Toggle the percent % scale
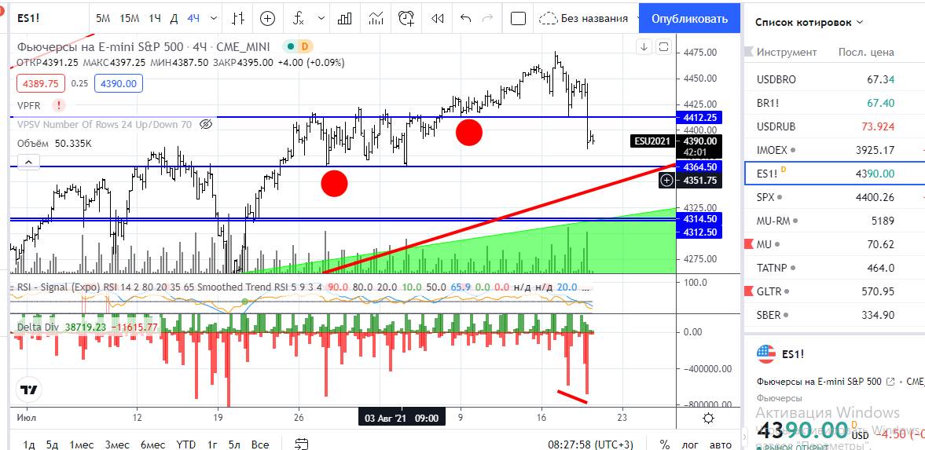The image size is (925, 450). (x=665, y=445)
